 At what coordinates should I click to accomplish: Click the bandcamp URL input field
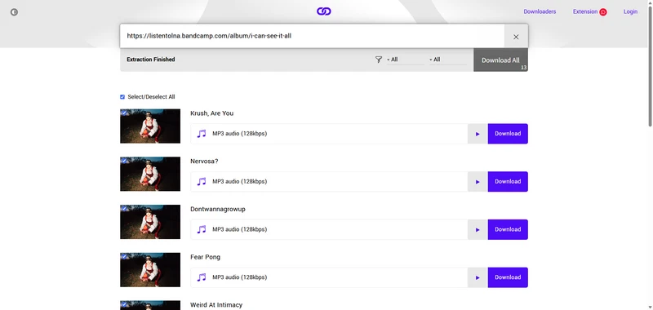click(313, 36)
